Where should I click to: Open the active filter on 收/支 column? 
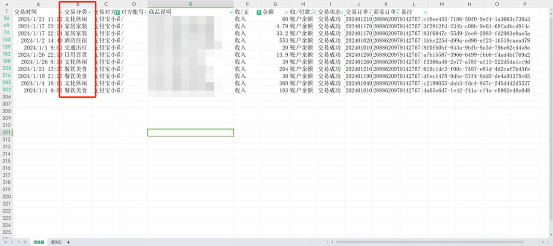pos(259,12)
